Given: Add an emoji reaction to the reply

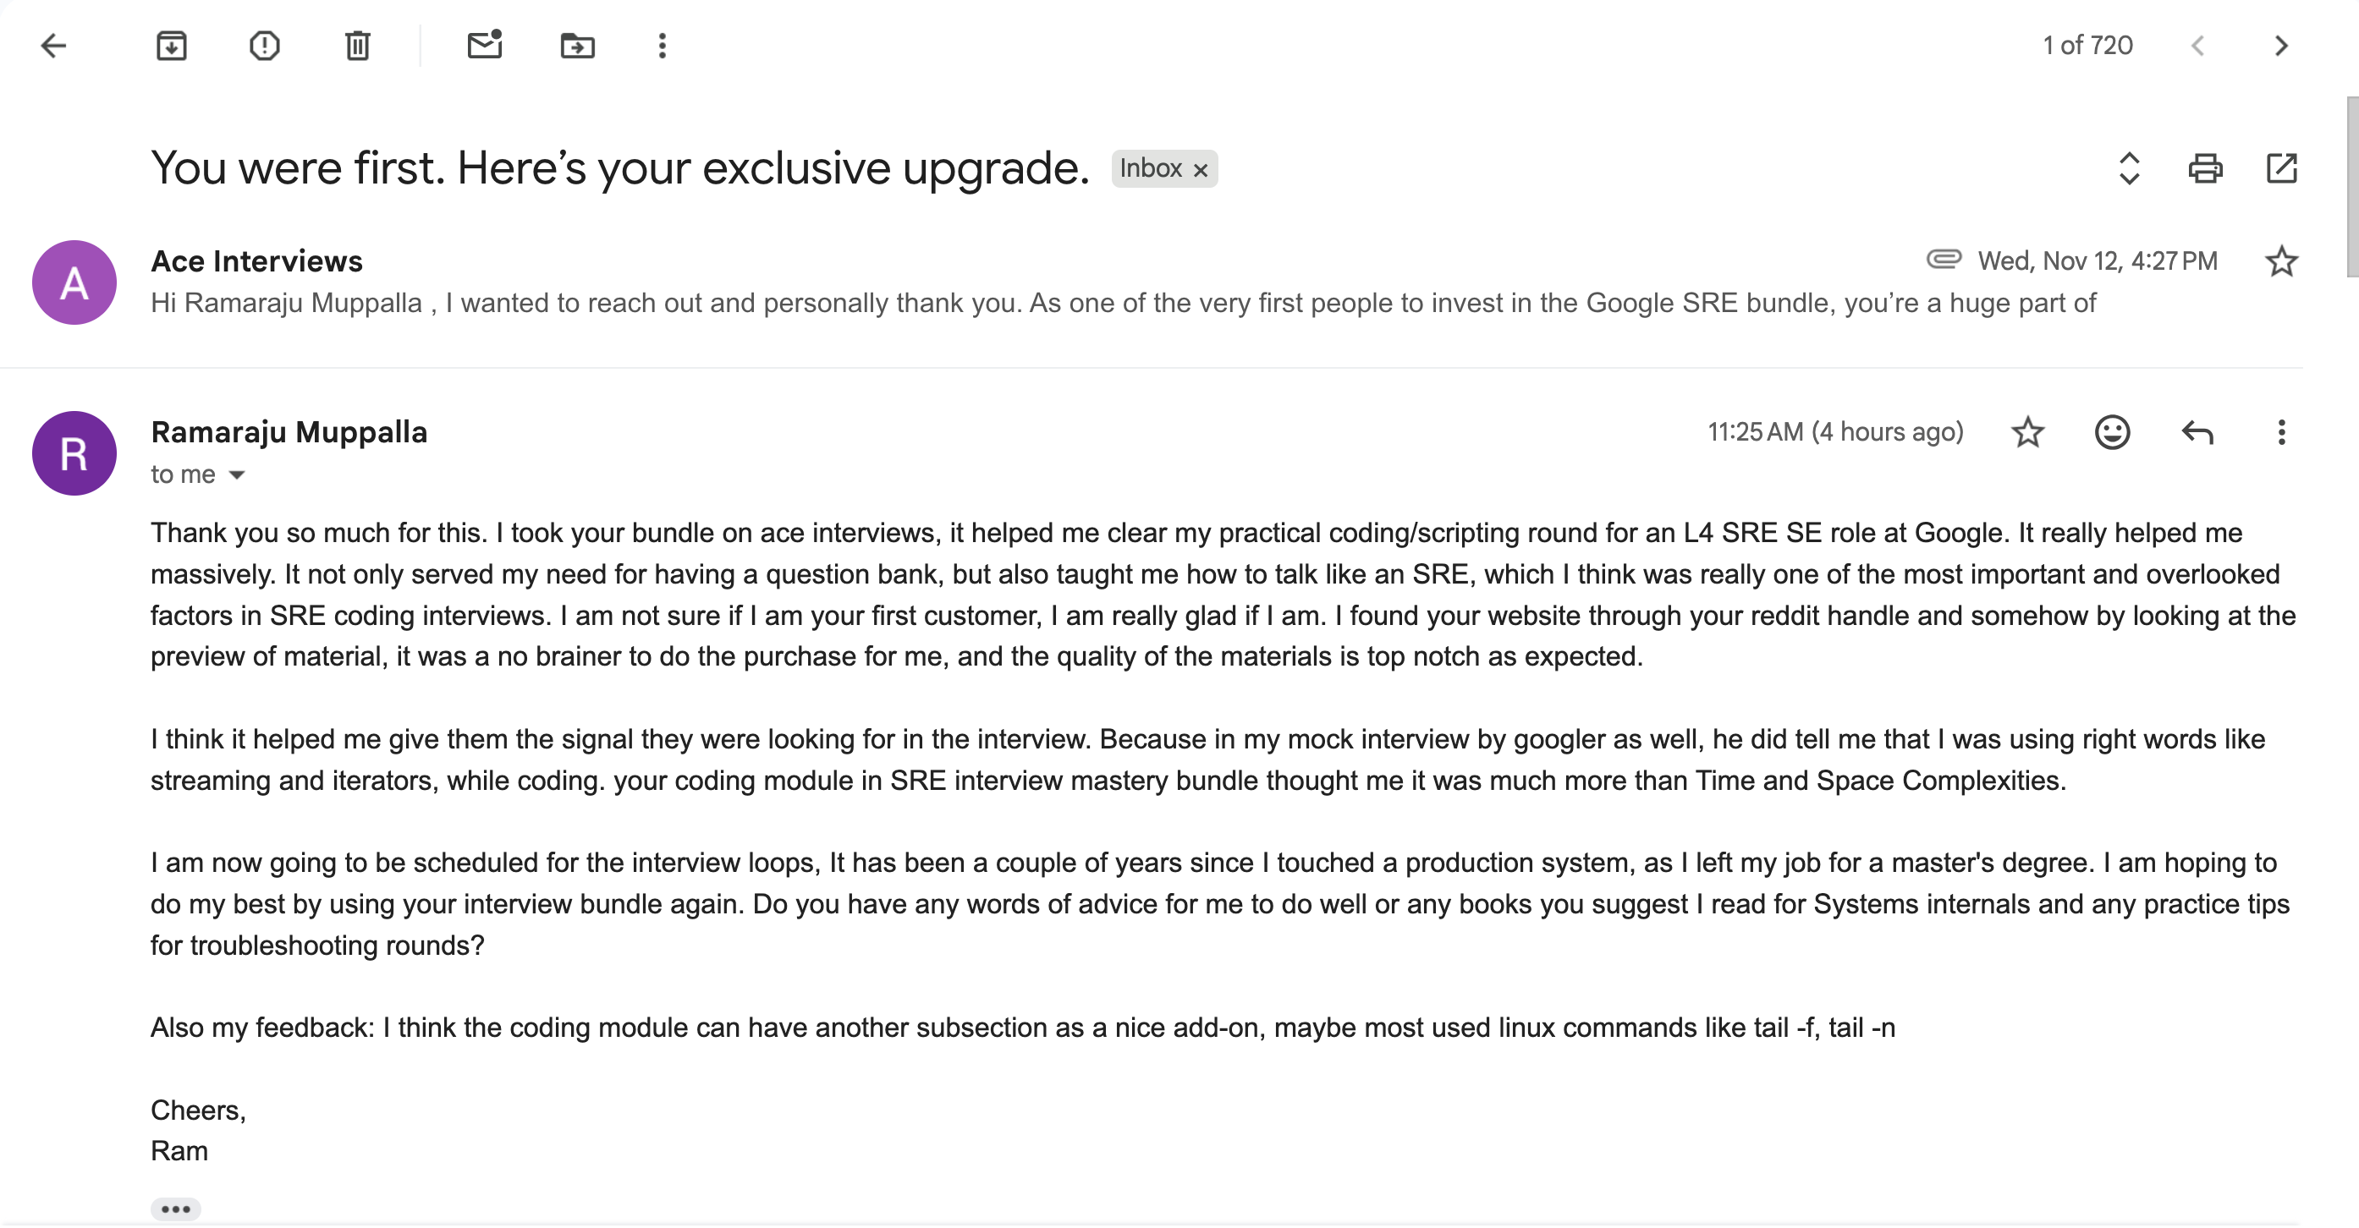Looking at the screenshot, I should pyautogui.click(x=2112, y=432).
